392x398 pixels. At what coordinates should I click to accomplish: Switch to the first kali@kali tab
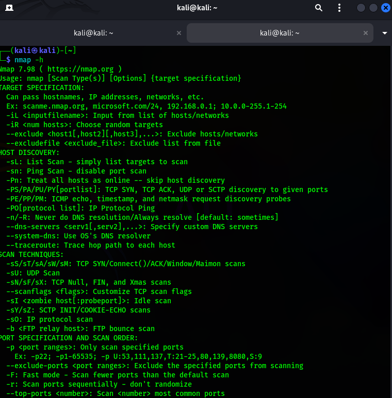coord(93,32)
